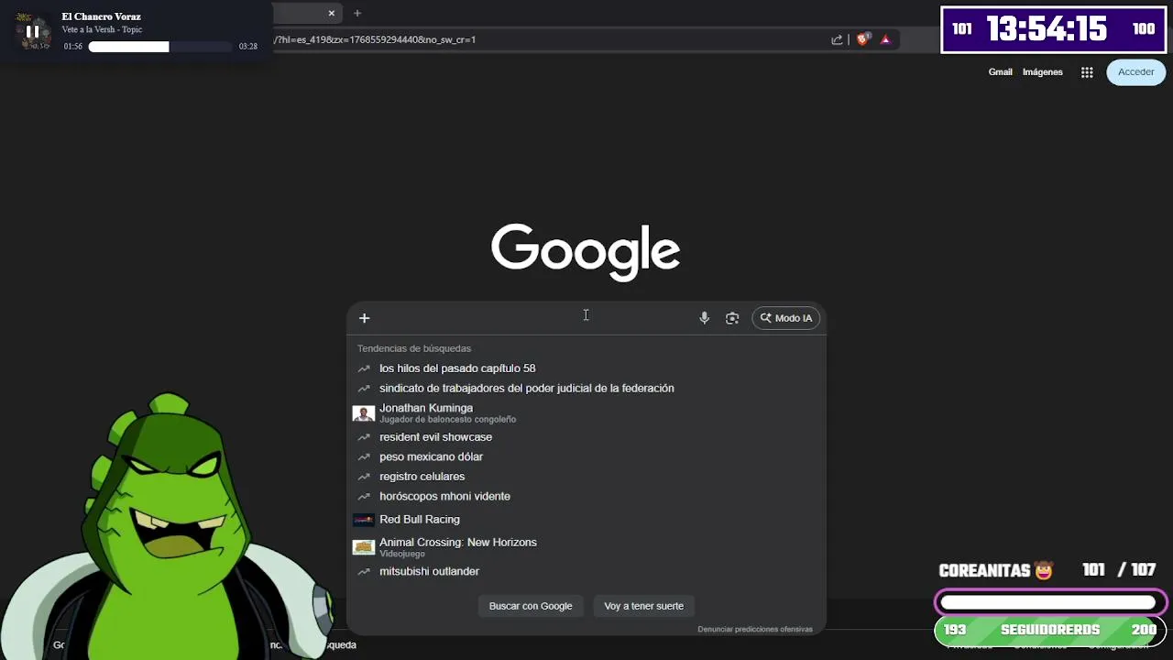
Task: Click Buscar con Google button
Action: click(x=531, y=606)
